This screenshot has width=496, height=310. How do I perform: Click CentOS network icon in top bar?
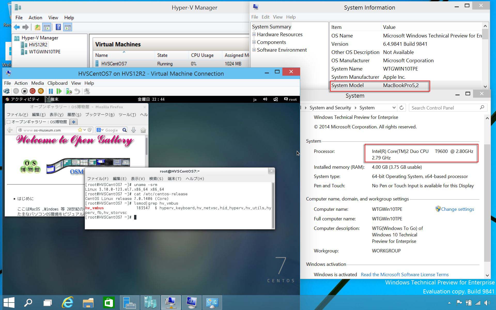point(276,99)
